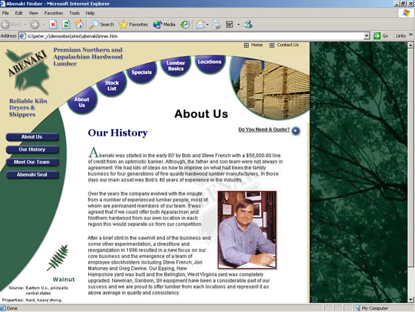Expand the Links toolbar chevron
The width and height of the screenshot is (415, 312).
(x=411, y=35)
